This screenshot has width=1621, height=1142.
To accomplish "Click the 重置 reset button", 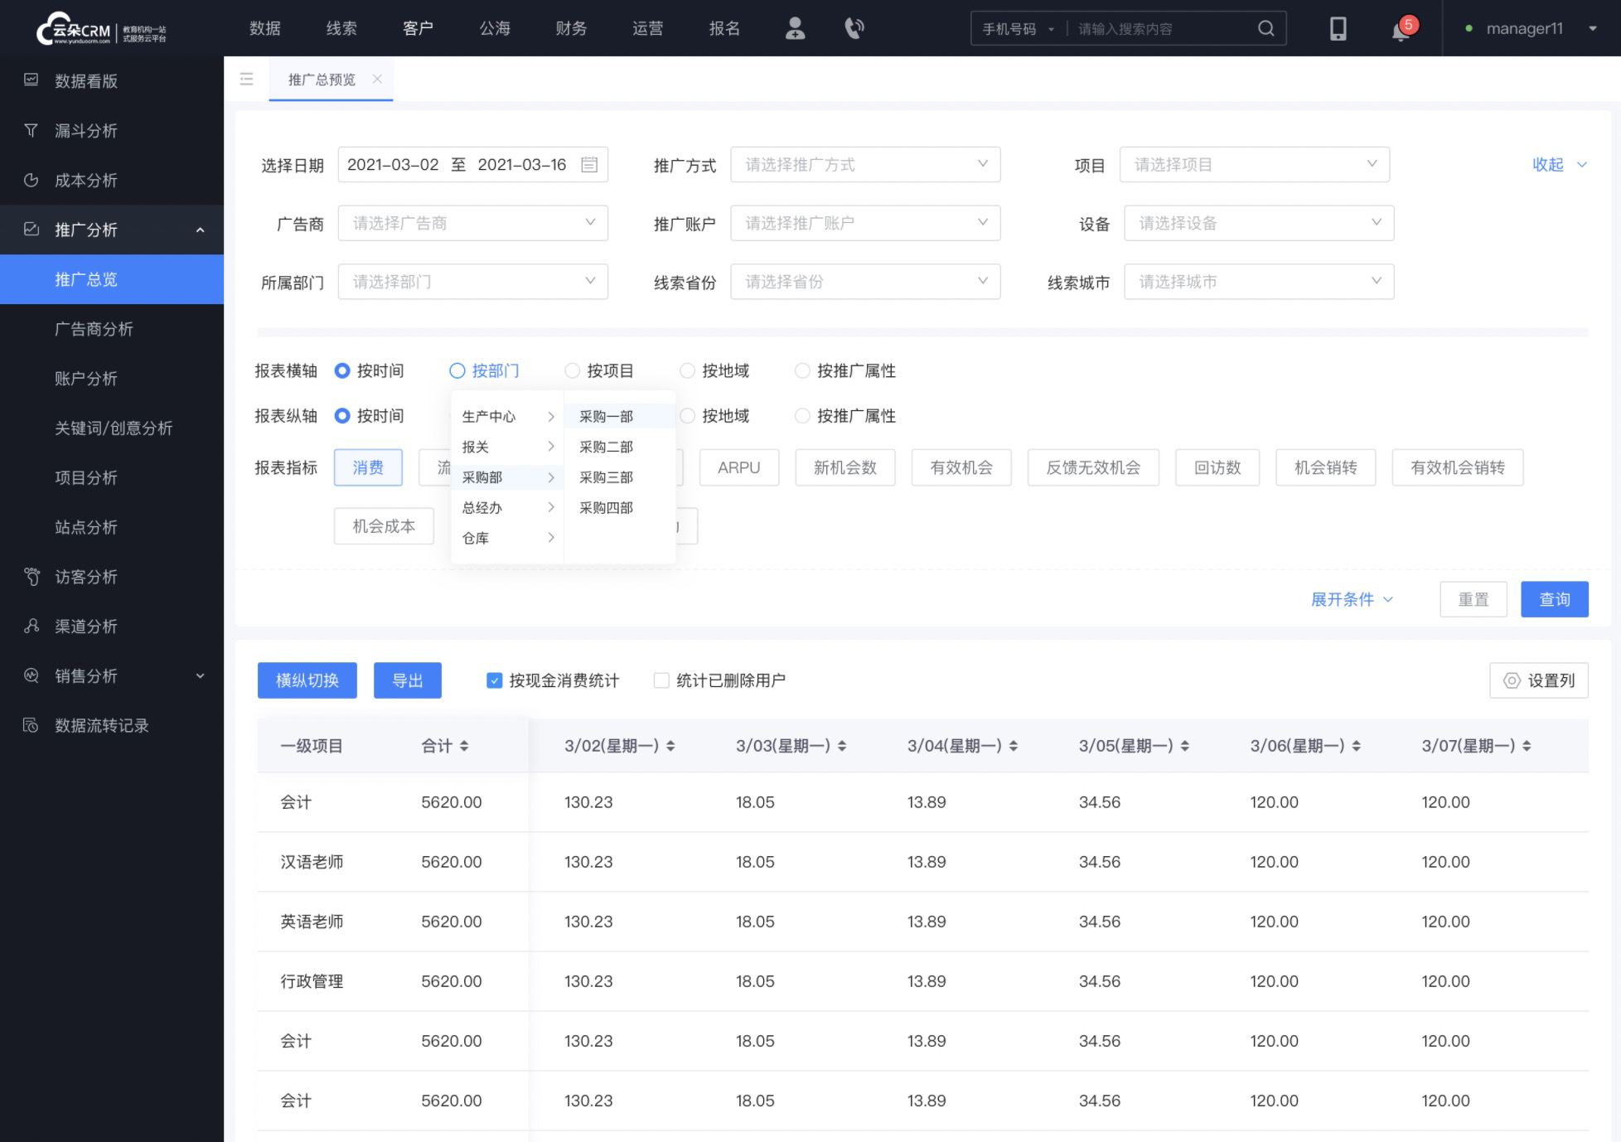I will coord(1474,599).
